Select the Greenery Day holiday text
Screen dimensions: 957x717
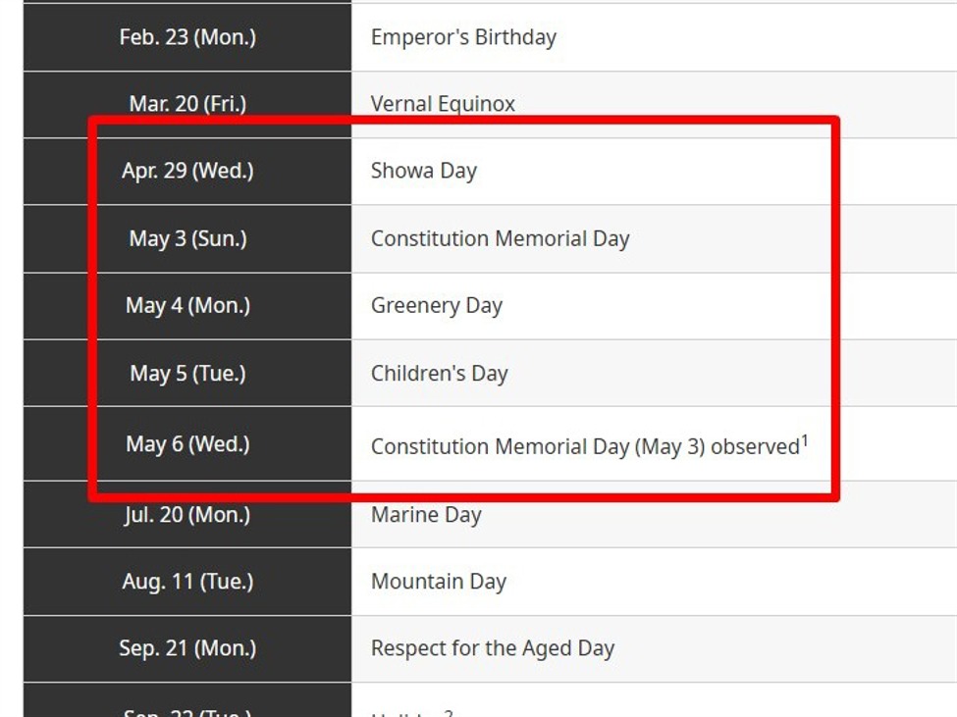(436, 305)
